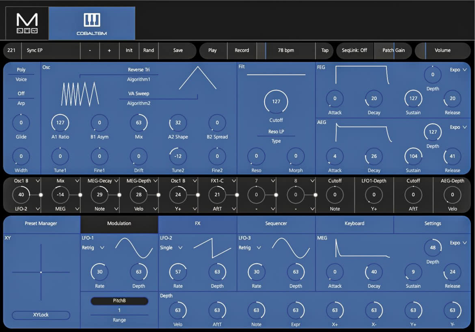Click the Sync EP patch name field
This screenshot has width=475, height=332.
51,50
